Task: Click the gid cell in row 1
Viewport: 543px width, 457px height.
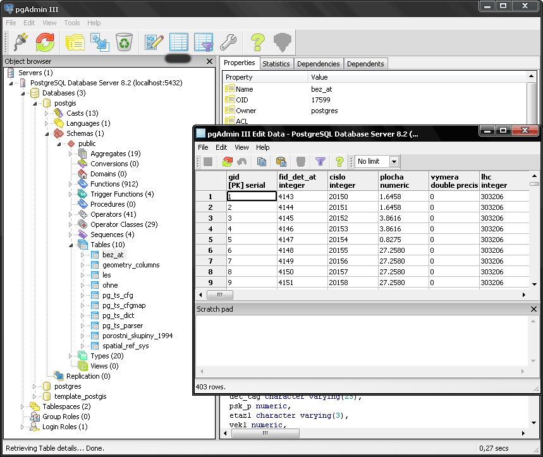Action: click(x=252, y=197)
